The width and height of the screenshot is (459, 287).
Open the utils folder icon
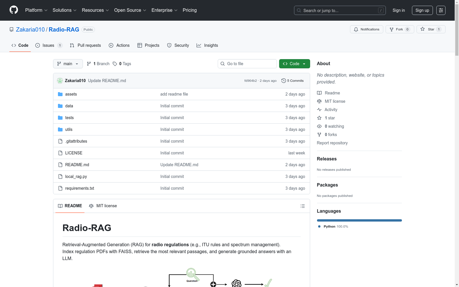[60, 129]
